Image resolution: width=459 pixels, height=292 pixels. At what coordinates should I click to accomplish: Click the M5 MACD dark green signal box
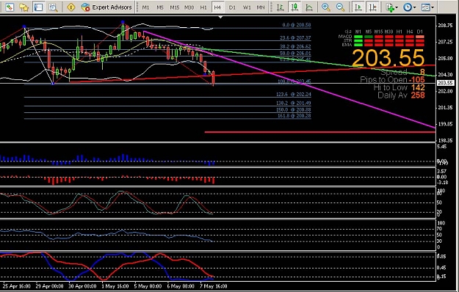369,37
